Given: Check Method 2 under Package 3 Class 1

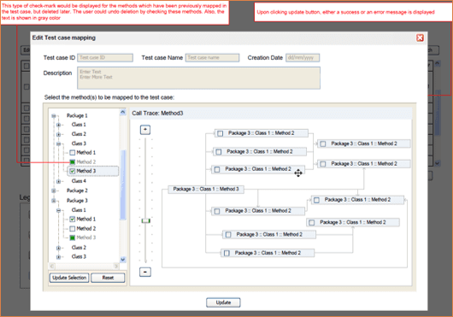Looking at the screenshot, I should pyautogui.click(x=73, y=229).
